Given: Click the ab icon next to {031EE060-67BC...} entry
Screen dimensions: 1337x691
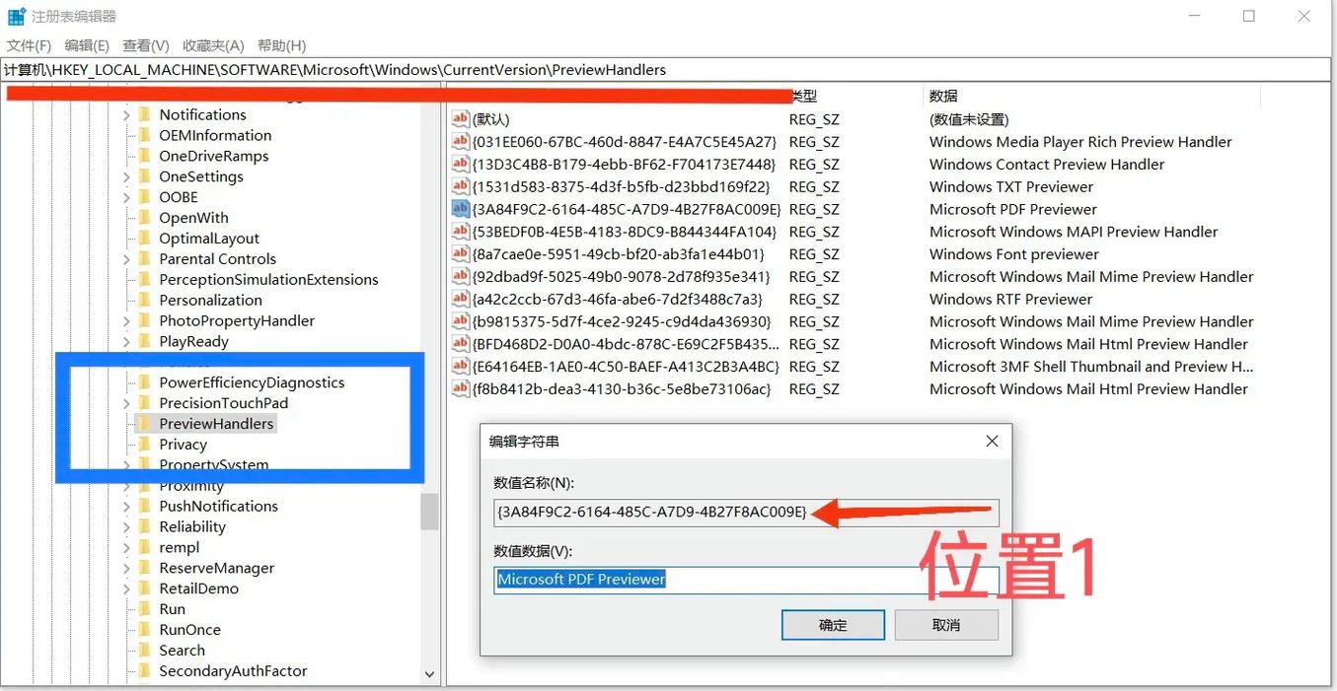Looking at the screenshot, I should point(461,141).
